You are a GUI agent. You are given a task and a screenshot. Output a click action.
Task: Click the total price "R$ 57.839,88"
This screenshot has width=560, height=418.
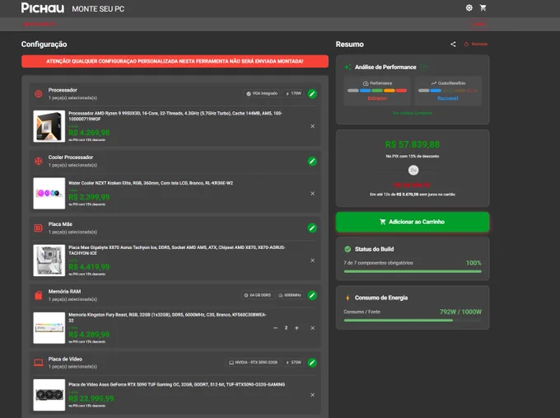tap(412, 144)
